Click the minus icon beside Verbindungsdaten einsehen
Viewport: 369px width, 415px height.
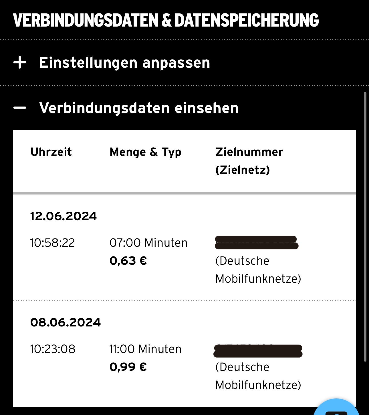click(20, 108)
